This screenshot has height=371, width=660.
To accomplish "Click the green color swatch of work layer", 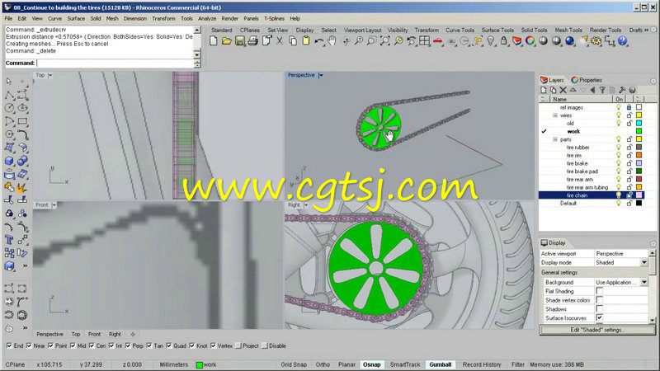I will (639, 131).
